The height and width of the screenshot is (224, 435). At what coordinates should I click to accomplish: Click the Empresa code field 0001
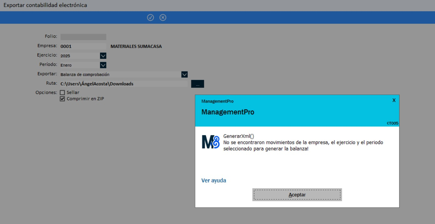point(83,46)
